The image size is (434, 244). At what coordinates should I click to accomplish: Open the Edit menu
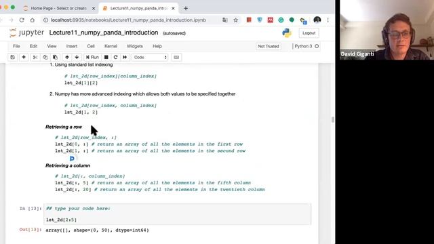[x=33, y=46]
